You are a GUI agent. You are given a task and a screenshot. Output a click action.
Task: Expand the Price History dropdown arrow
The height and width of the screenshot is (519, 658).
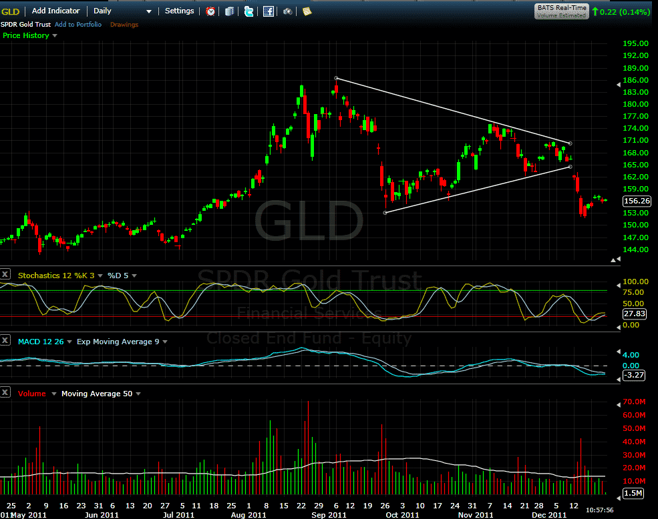55,35
